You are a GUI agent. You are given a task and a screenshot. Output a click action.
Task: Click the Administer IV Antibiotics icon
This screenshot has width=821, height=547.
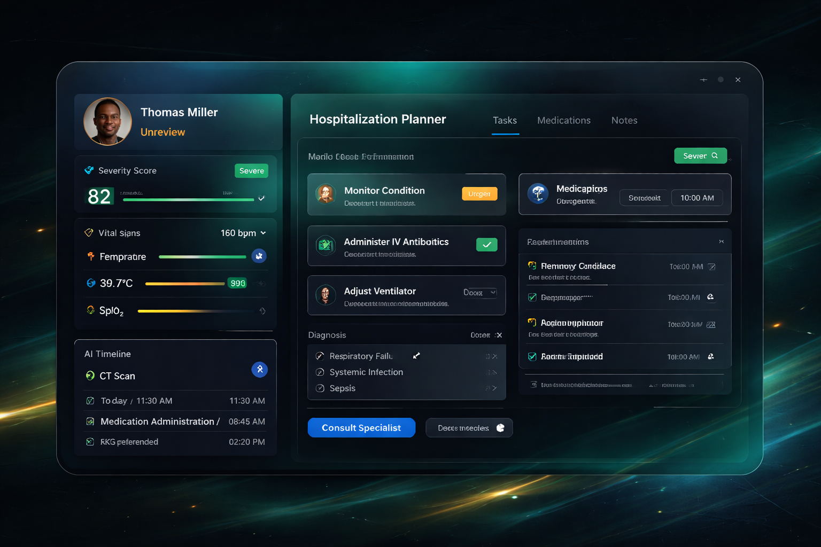pos(326,245)
